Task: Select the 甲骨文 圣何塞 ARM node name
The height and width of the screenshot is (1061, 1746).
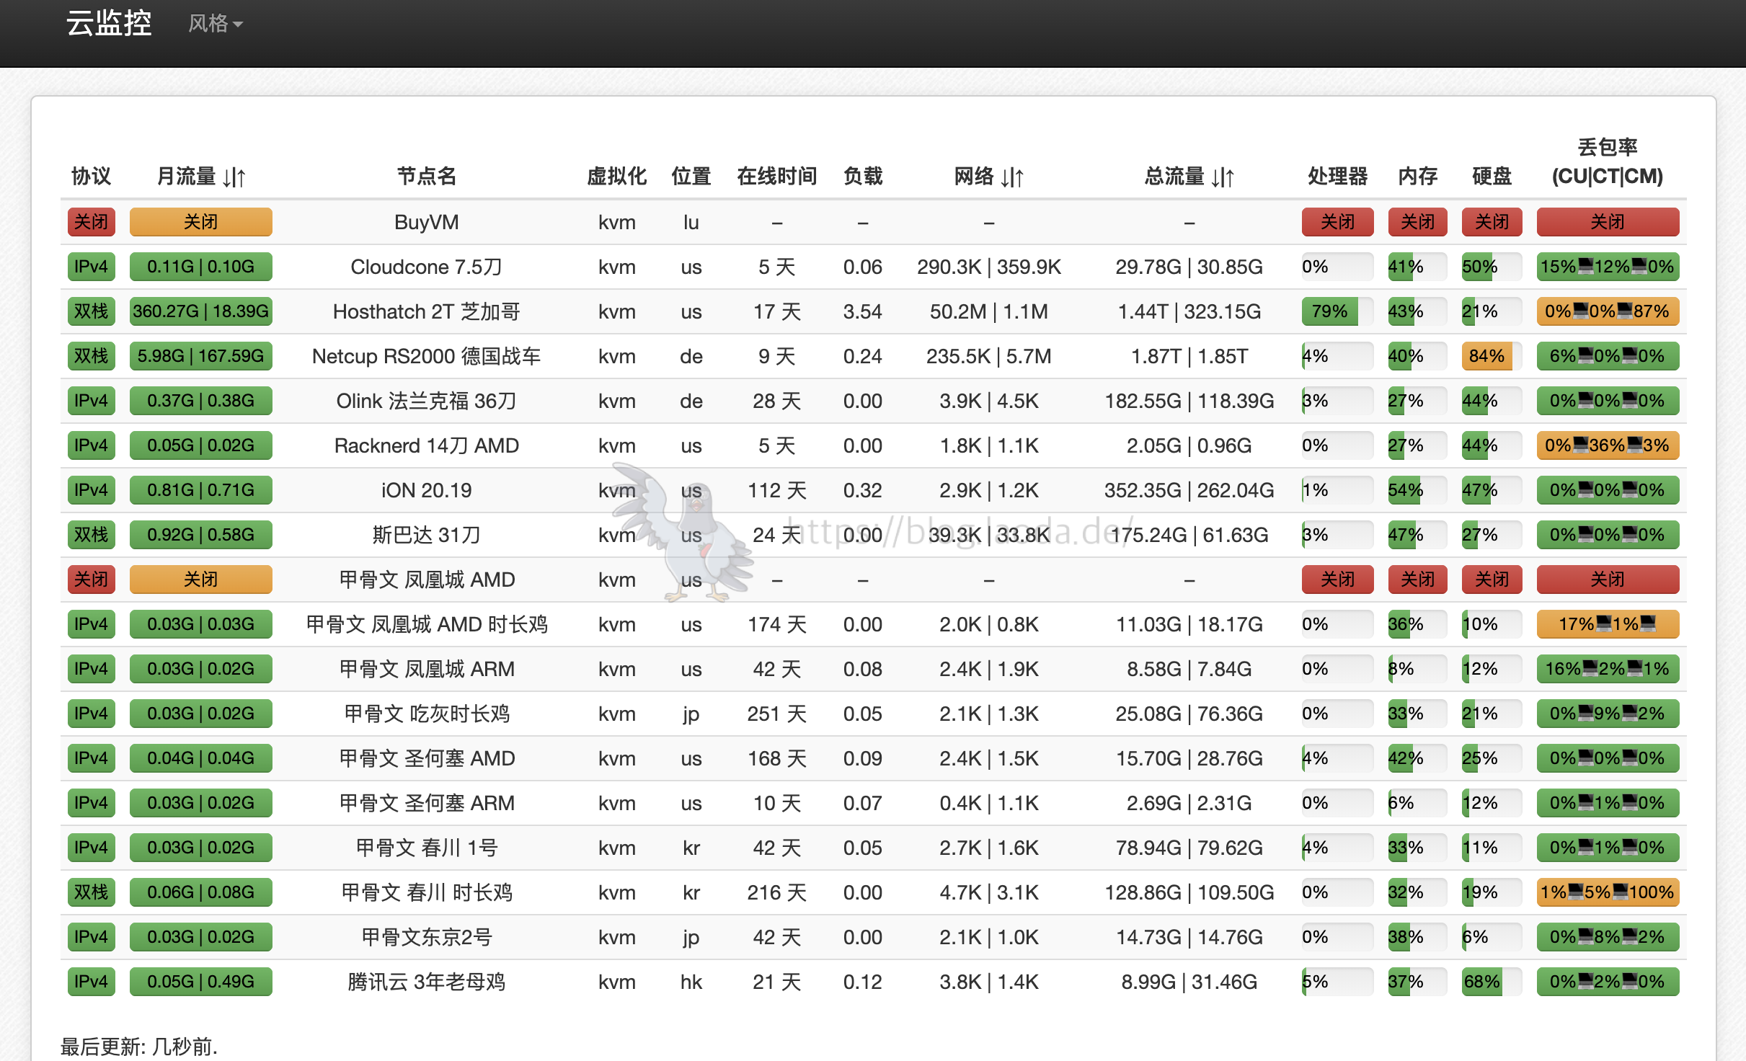Action: pyautogui.click(x=426, y=803)
